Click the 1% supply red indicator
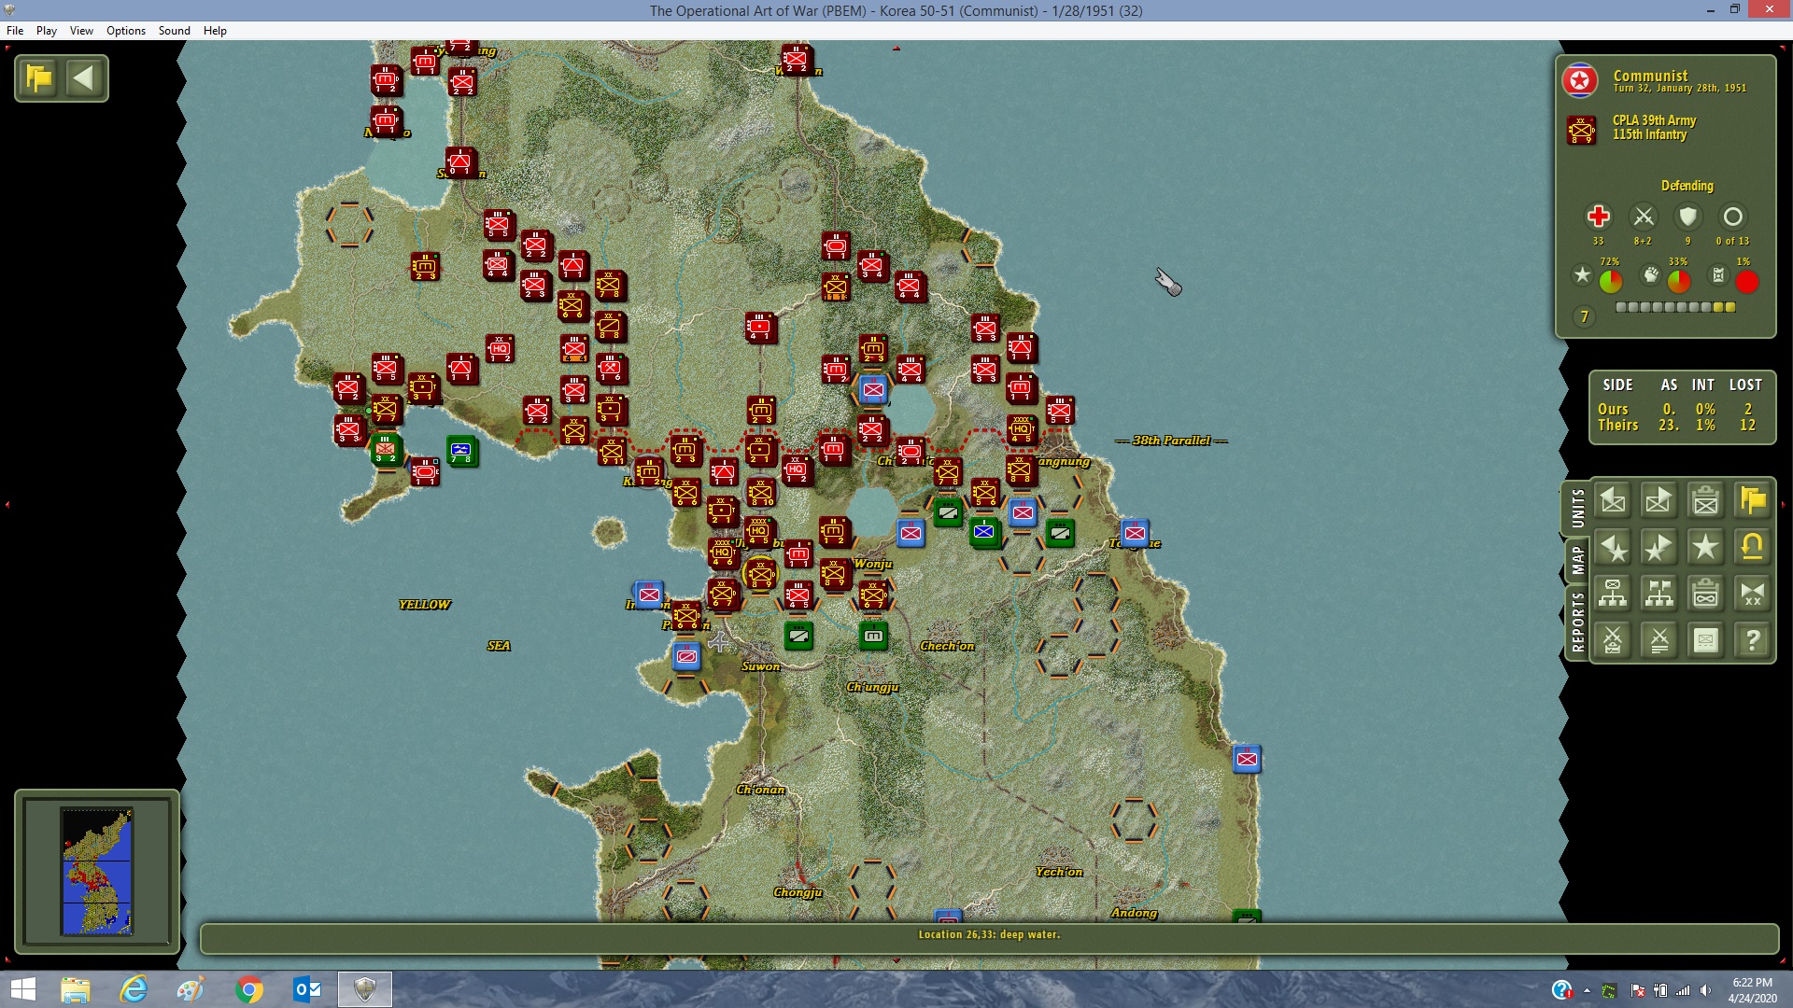1793x1008 pixels. tap(1746, 281)
